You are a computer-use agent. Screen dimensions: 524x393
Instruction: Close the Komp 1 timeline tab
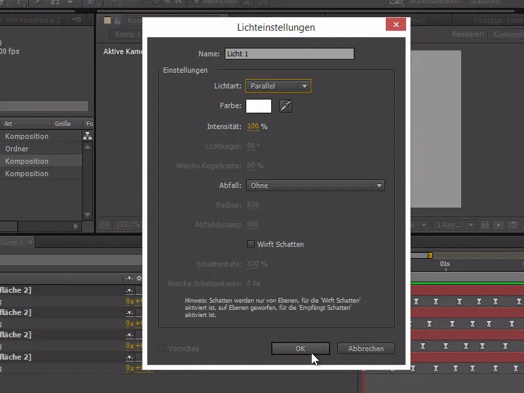click(x=30, y=242)
